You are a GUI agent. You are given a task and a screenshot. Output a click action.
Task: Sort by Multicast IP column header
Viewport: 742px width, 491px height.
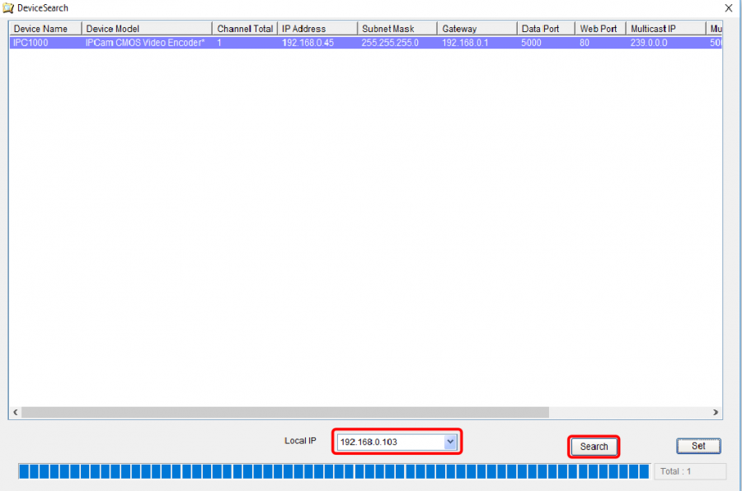coord(665,29)
